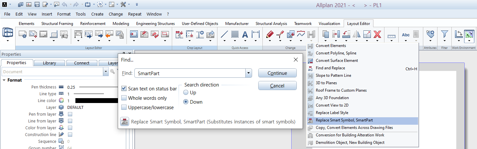Open the Library tab in Properties panel
The image size is (477, 149).
[50, 63]
